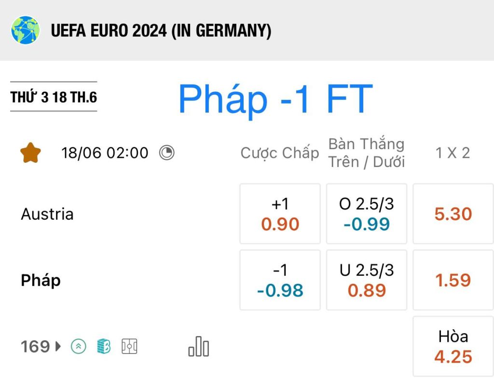Select the THỨ 3 18 TH.6 date tab

tap(54, 97)
